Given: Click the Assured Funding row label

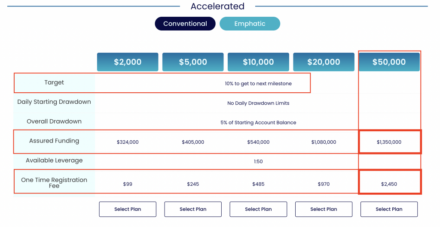Looking at the screenshot, I should pyautogui.click(x=54, y=141).
